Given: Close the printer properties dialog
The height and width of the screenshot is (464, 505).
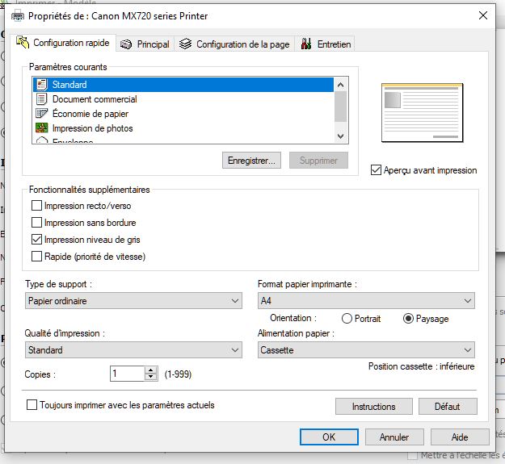Looking at the screenshot, I should tap(483, 15).
